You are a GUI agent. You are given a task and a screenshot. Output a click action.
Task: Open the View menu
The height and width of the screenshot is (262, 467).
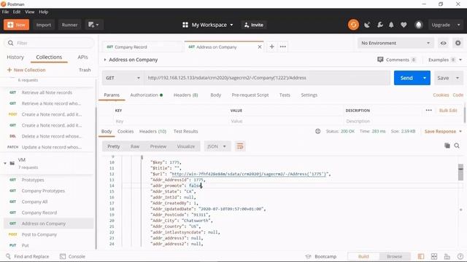click(29, 12)
